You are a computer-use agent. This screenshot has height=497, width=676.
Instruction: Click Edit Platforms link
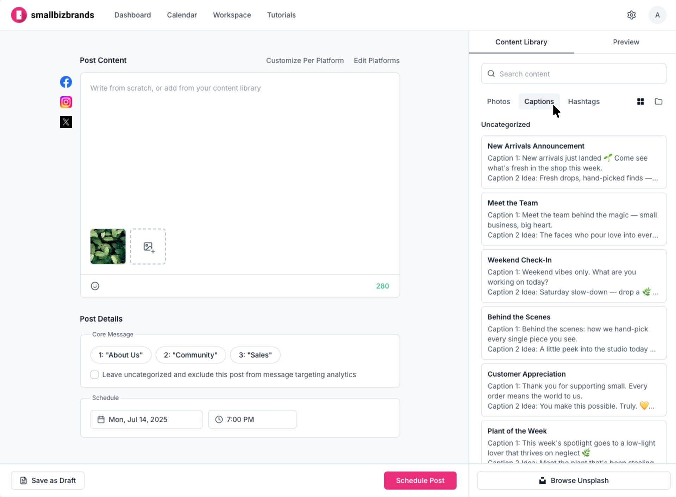pyautogui.click(x=377, y=61)
